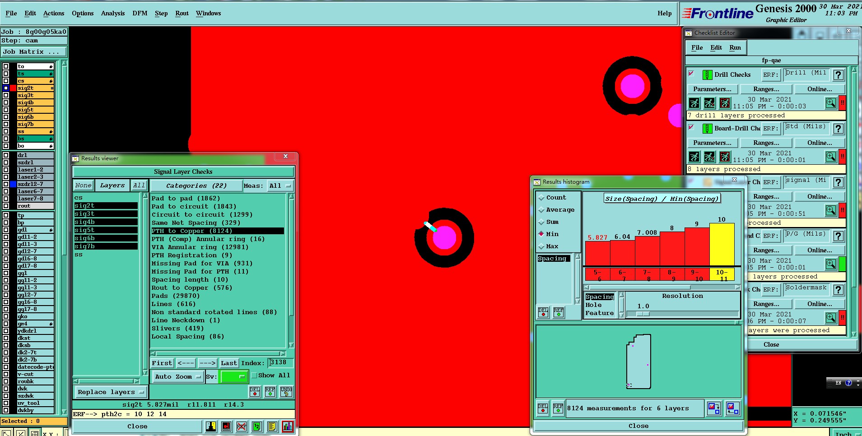Open P/G checks results magnifier icon
This screenshot has height=436, width=862.
coord(830,264)
